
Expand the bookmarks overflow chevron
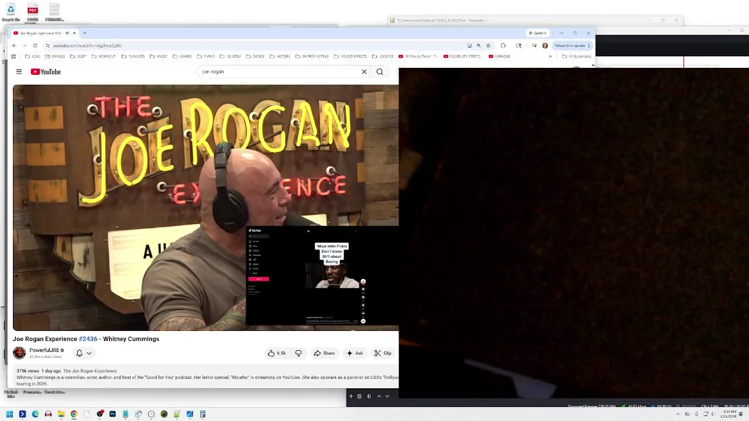pos(550,57)
